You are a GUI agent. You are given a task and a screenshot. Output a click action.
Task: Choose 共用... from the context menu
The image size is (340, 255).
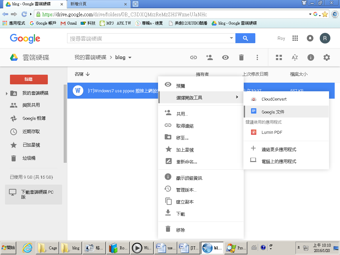pos(201,114)
